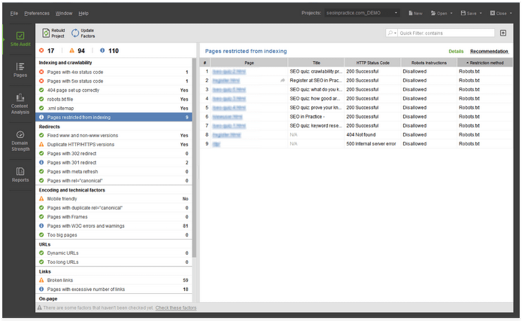Image resolution: width=522 pixels, height=321 pixels.
Task: Click the New project button
Action: [416, 13]
